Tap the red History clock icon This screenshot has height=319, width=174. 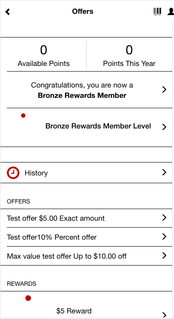tap(13, 173)
